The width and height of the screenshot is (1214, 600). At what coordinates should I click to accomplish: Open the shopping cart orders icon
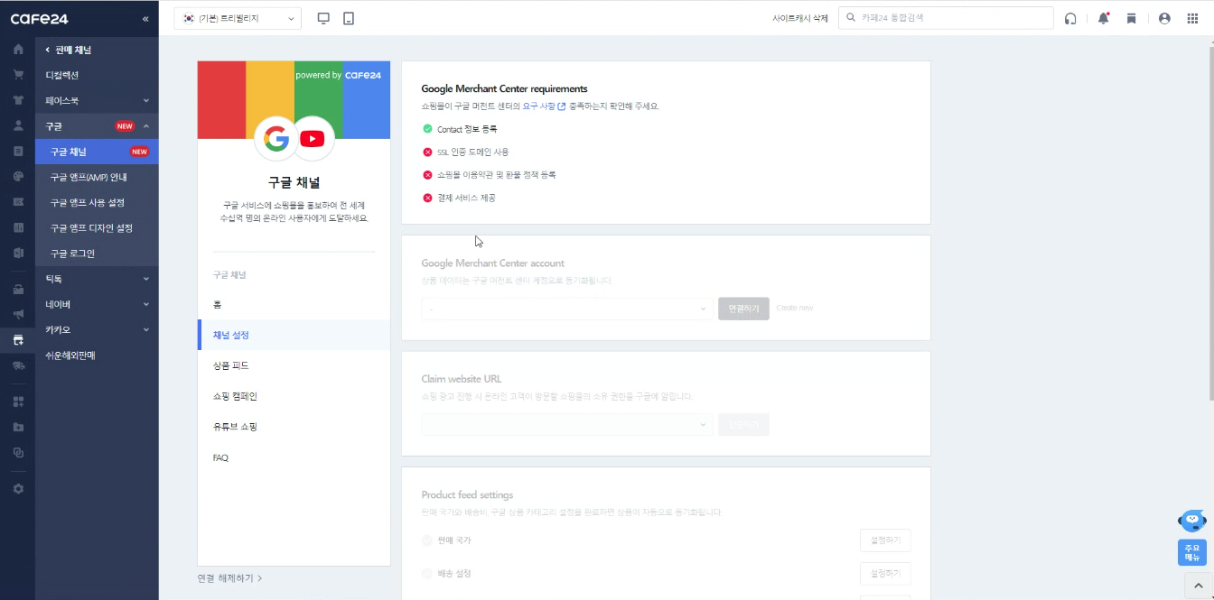(18, 74)
